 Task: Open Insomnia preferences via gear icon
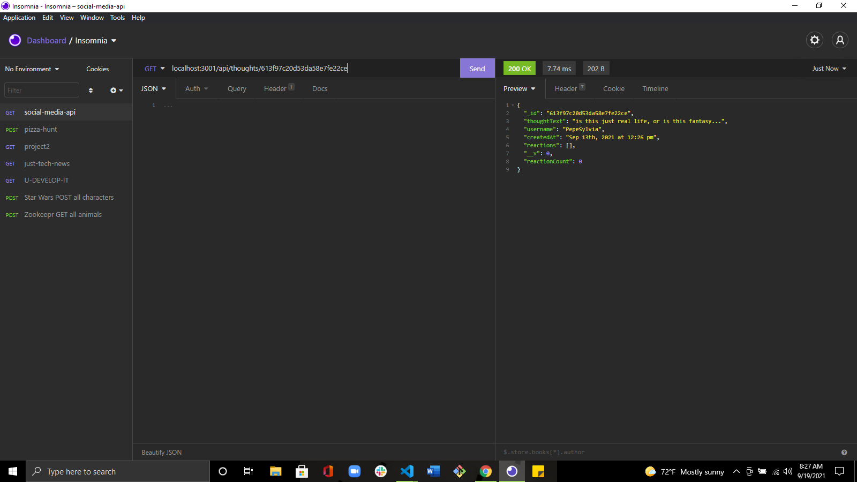pos(814,40)
